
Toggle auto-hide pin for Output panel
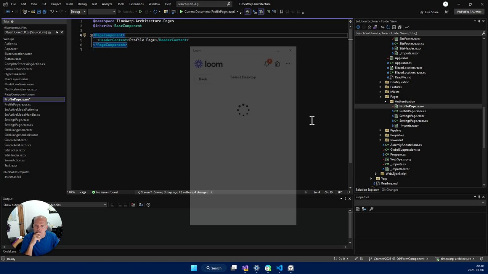345,199
